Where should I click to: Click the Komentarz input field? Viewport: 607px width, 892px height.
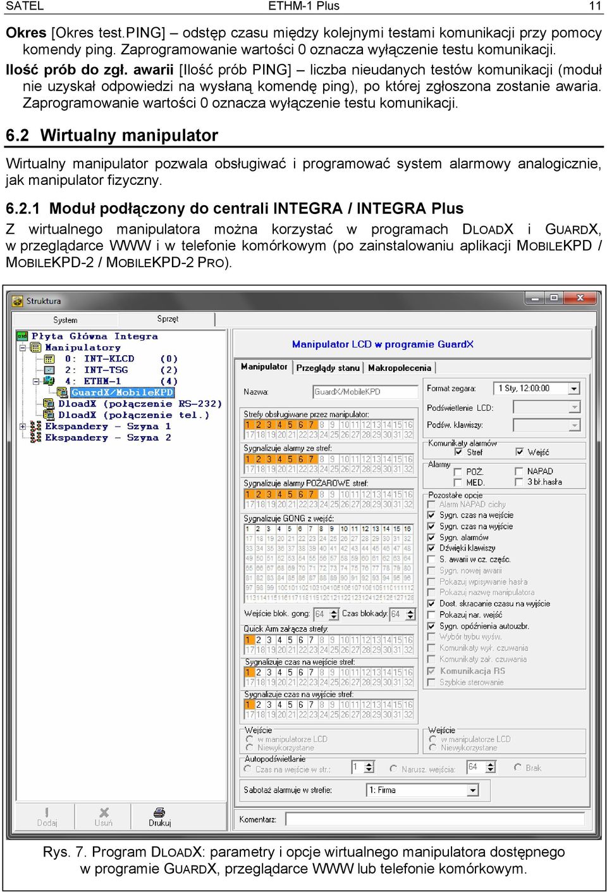[436, 819]
